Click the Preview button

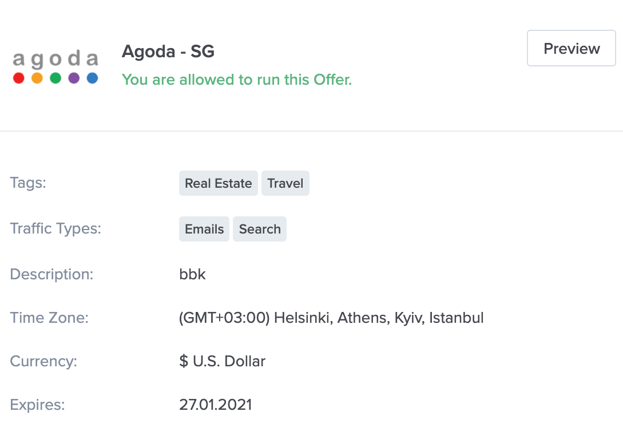coord(572,48)
